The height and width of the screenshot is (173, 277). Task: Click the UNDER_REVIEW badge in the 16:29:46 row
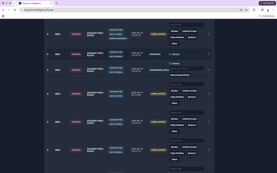158,34
